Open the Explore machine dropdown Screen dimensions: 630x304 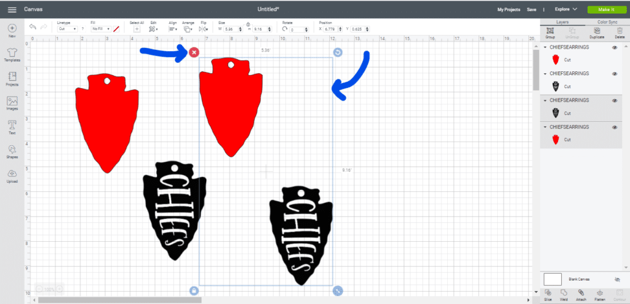565,9
